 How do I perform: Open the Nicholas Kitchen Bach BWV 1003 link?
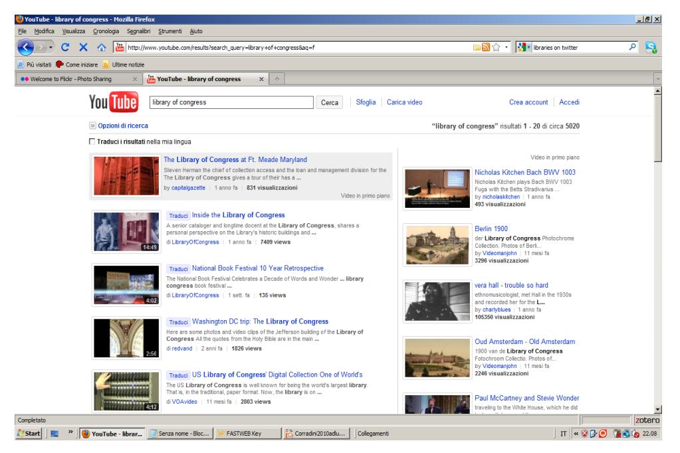[524, 172]
